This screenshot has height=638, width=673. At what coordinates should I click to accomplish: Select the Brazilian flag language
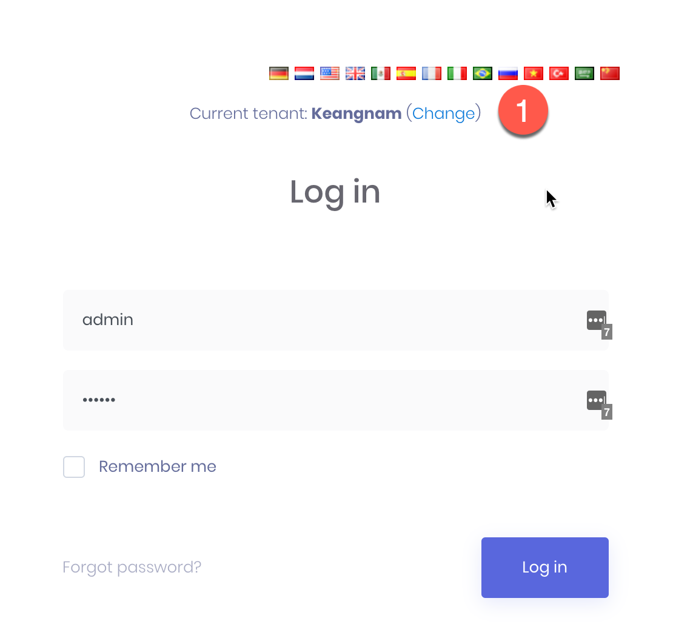(483, 73)
